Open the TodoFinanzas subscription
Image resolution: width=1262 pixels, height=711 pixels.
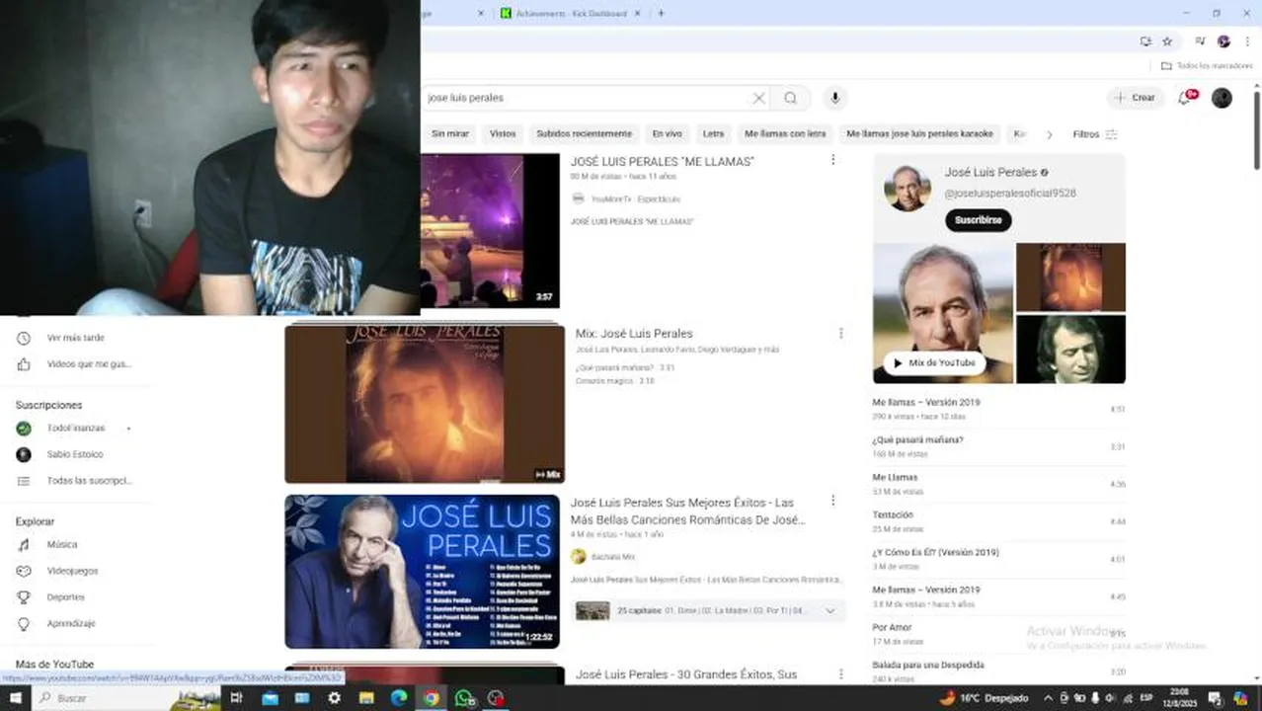(x=75, y=429)
